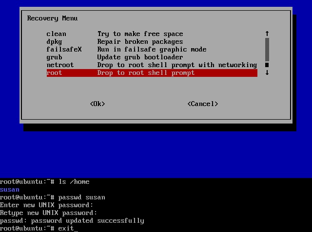Screen dimensions: 312x232
Task: Click 'Update grub bootloader' description
Action: click(140, 57)
